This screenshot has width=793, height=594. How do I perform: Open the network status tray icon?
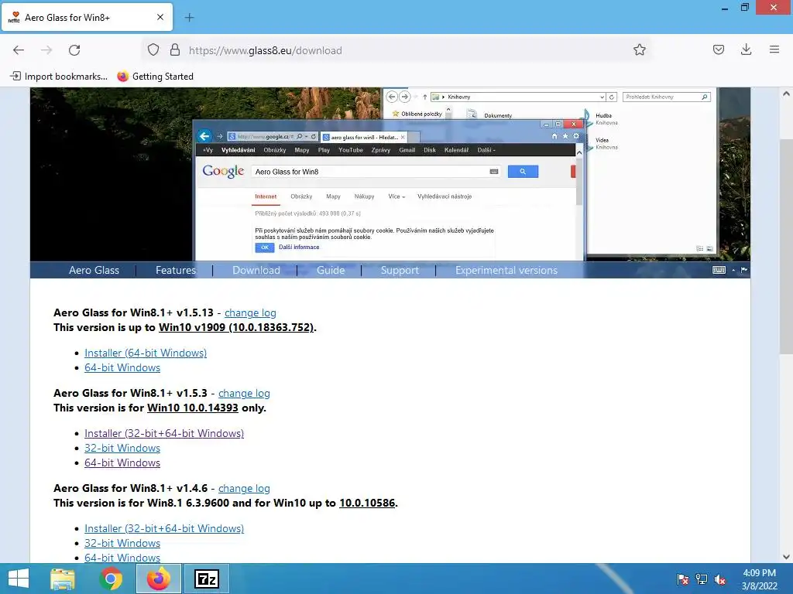pyautogui.click(x=702, y=579)
